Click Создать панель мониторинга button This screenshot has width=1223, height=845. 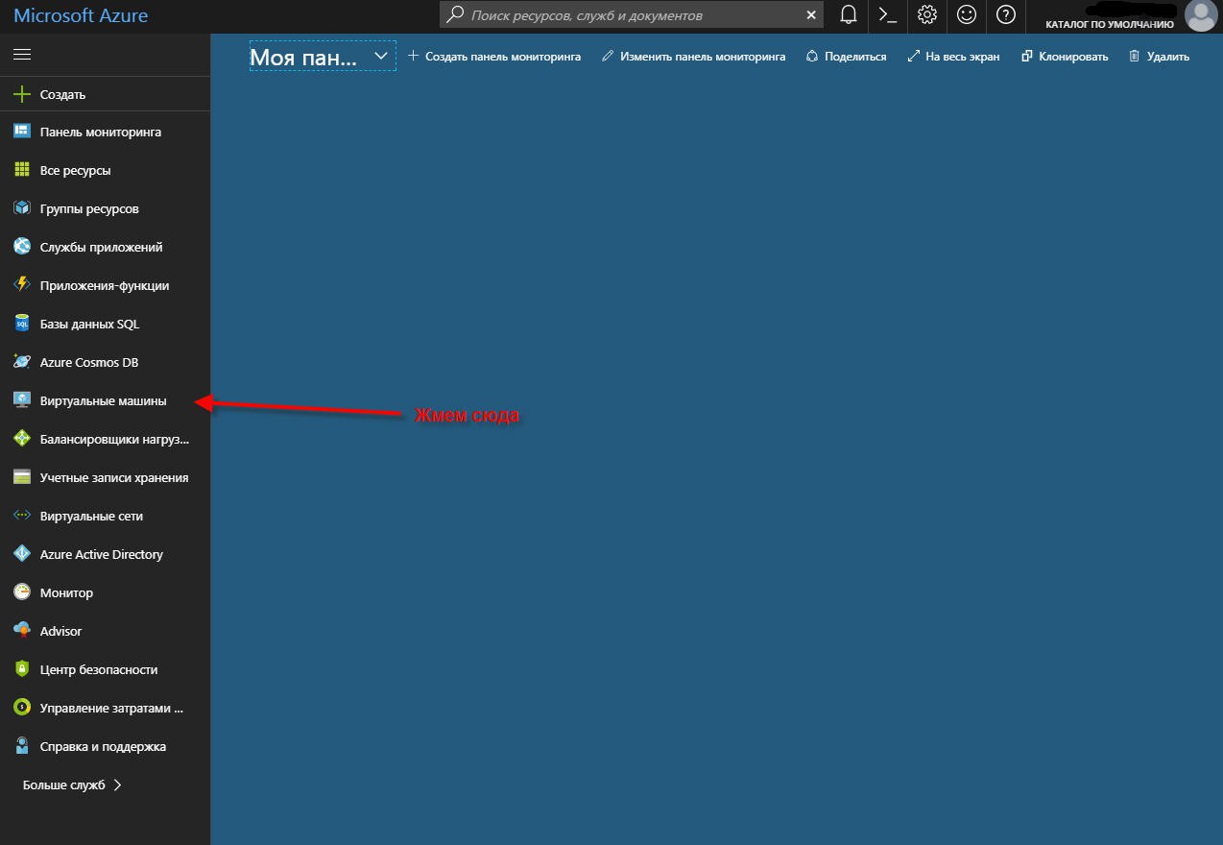pos(494,57)
